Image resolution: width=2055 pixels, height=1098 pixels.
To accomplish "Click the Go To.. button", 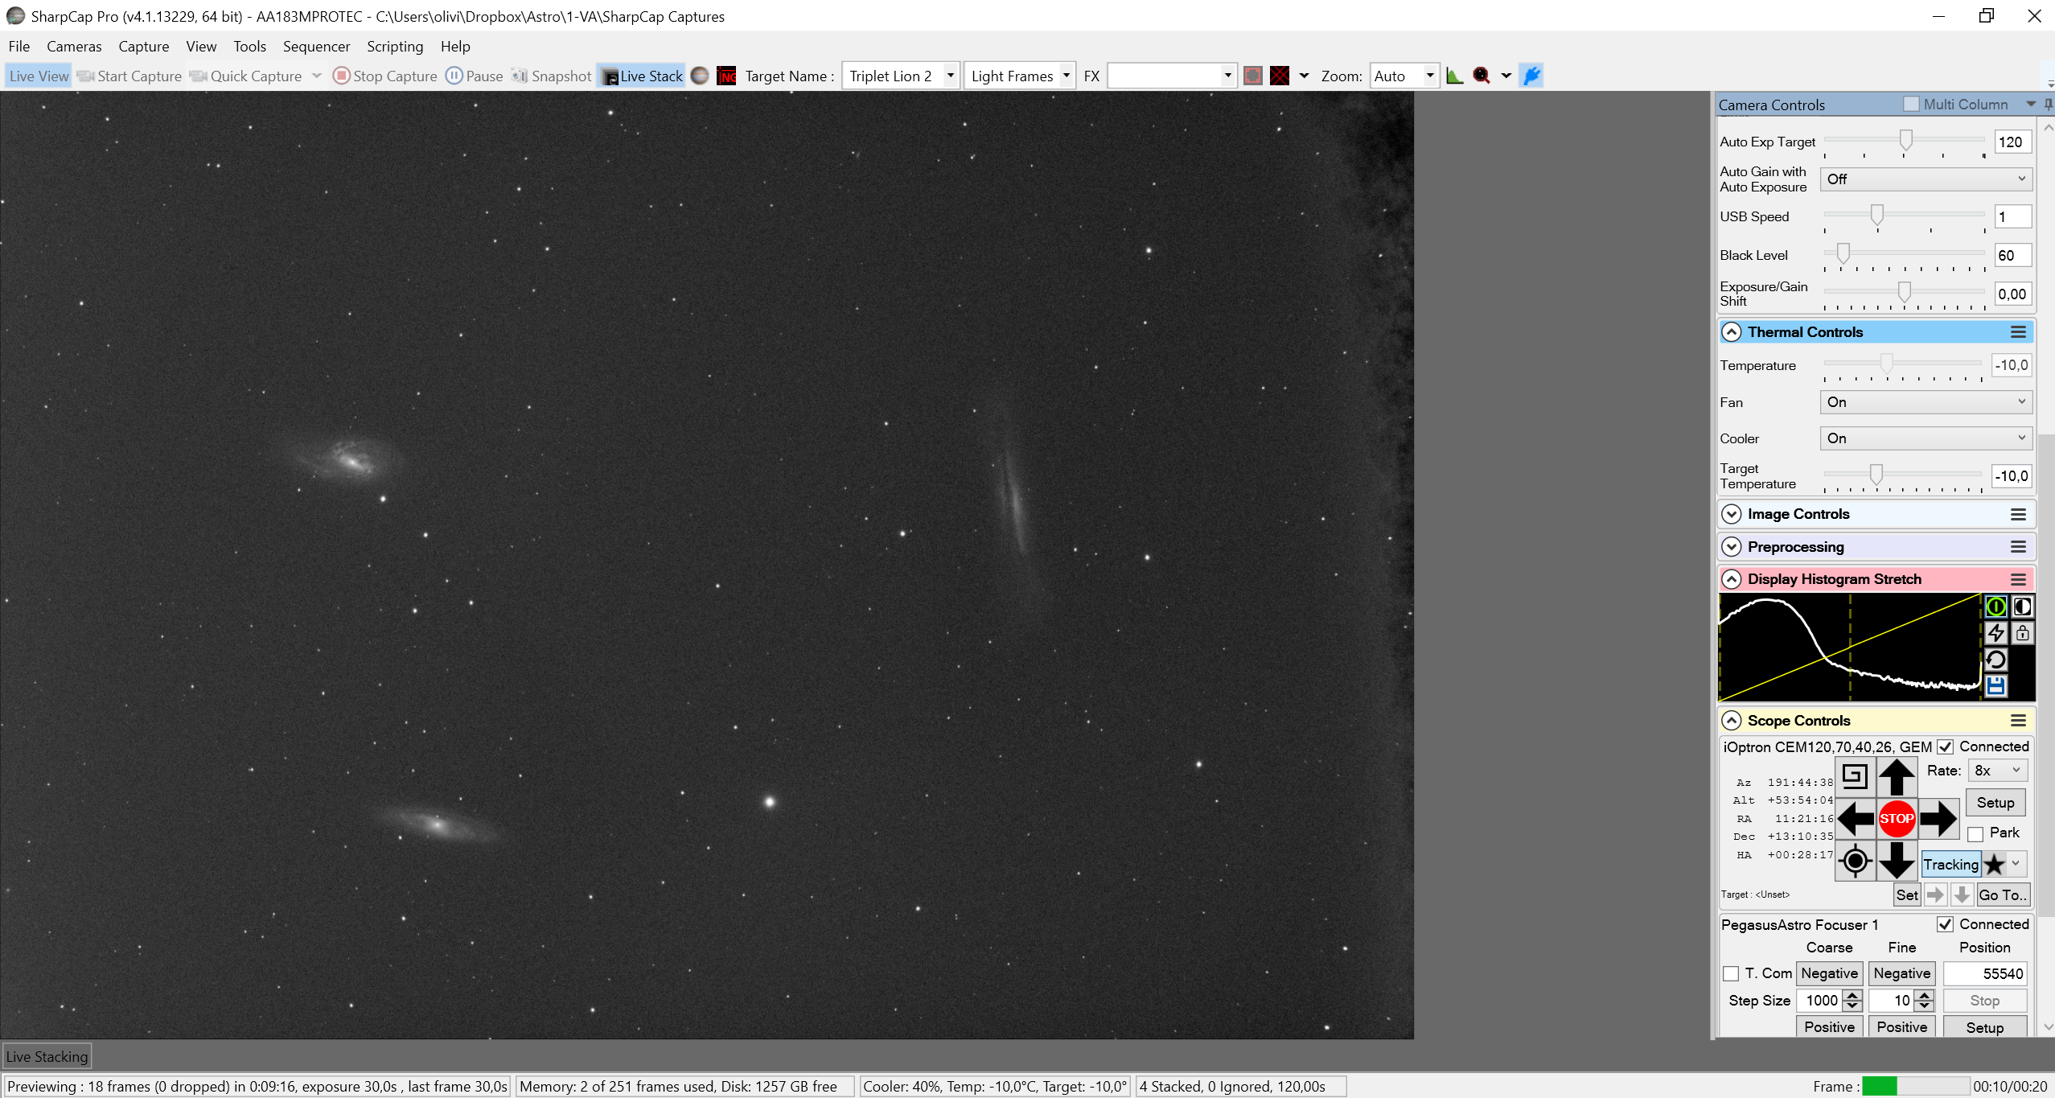I will 2003,894.
